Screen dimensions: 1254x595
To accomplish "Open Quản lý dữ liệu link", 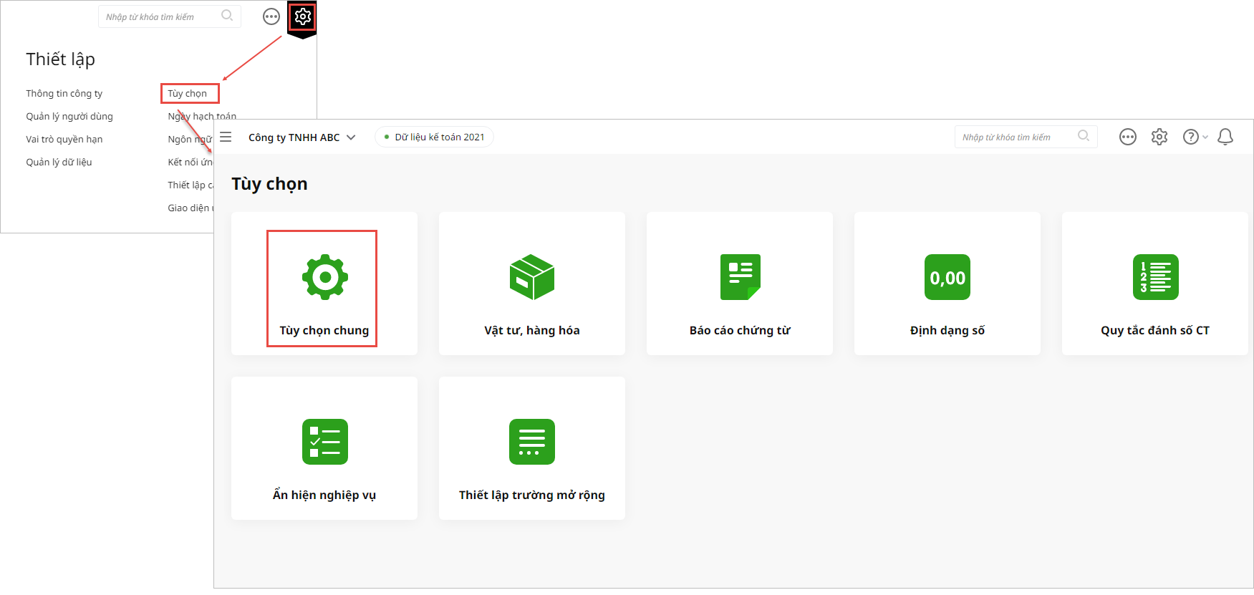I will 59,163.
